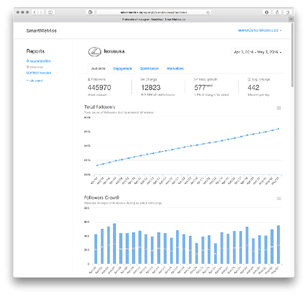Open the first report link under Reports
The width and height of the screenshot is (307, 296).
(39, 61)
